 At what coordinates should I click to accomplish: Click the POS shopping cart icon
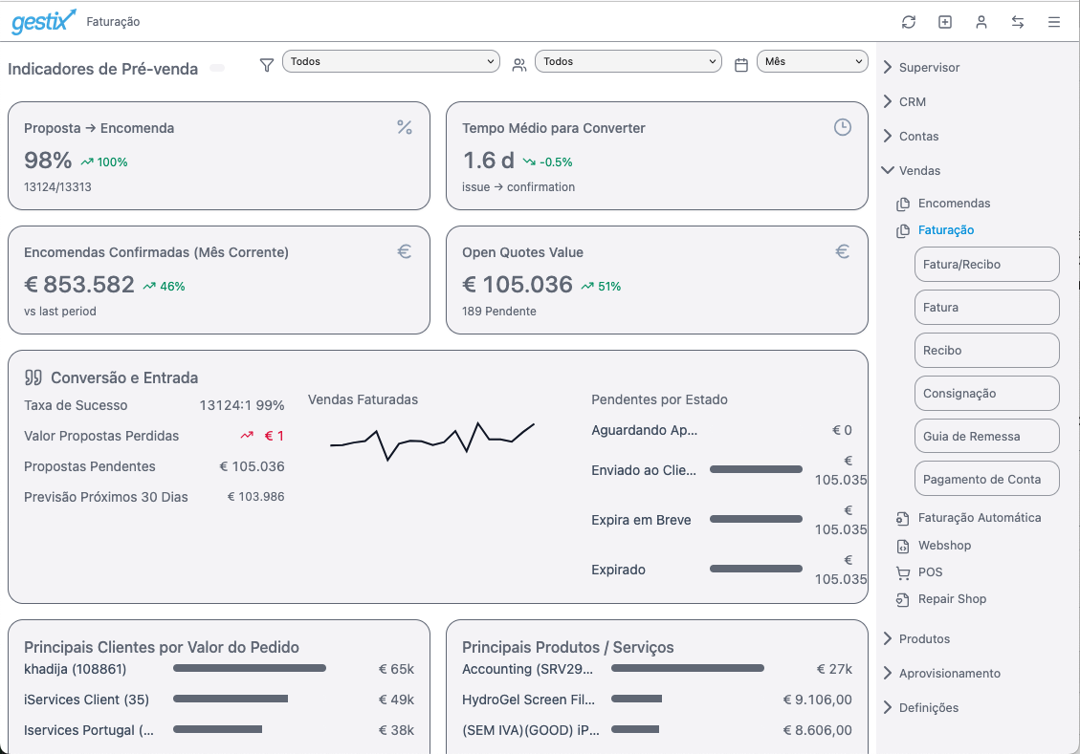tap(902, 572)
